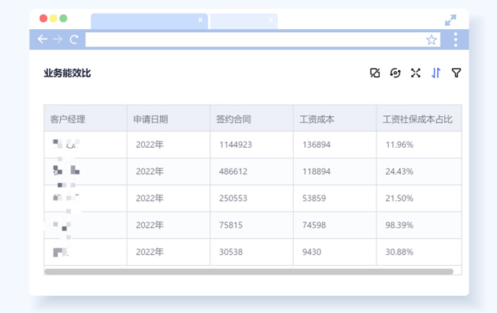Viewport: 497px width, 313px height.
Task: Click the browser forward arrow
Action: coord(58,40)
